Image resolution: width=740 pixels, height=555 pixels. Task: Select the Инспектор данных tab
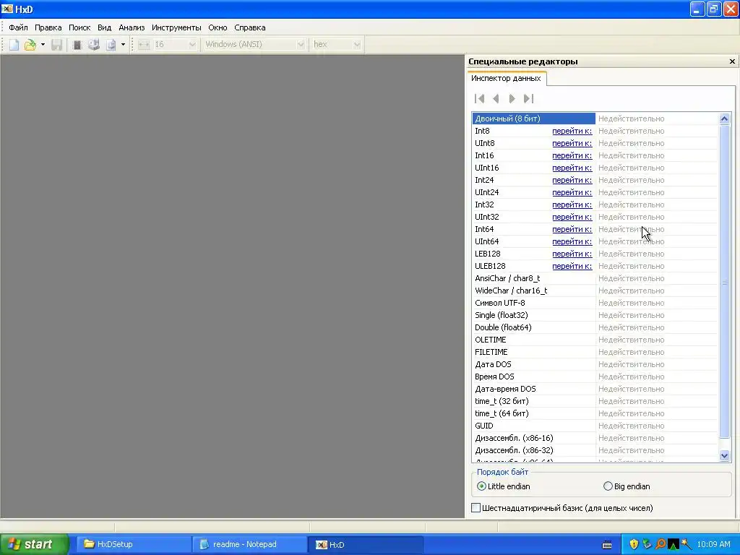(x=506, y=78)
